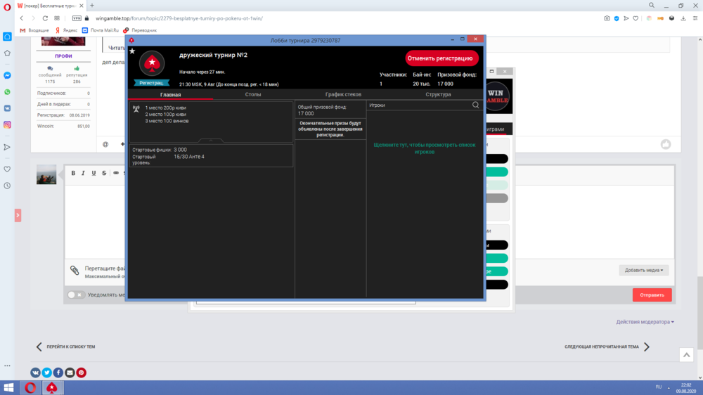Open the Добавить медиа dropdown

(x=644, y=270)
